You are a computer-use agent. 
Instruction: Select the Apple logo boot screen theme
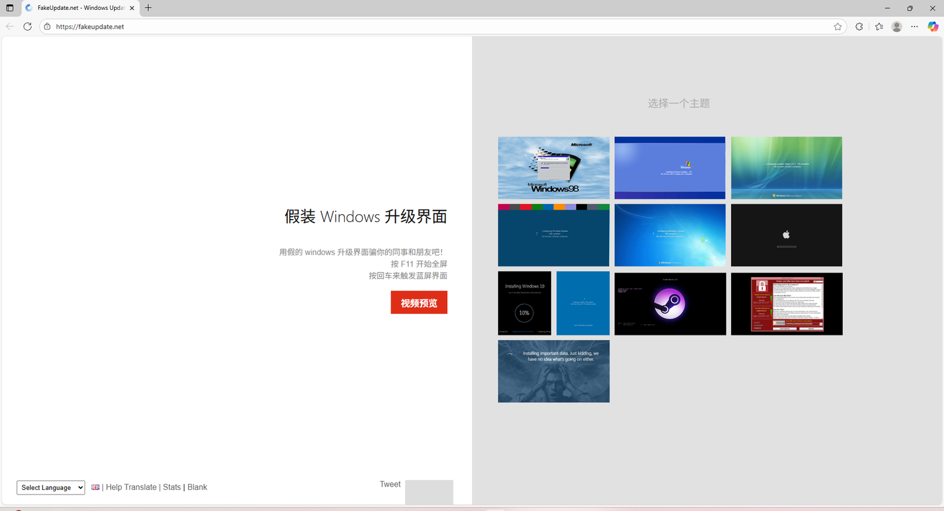787,235
